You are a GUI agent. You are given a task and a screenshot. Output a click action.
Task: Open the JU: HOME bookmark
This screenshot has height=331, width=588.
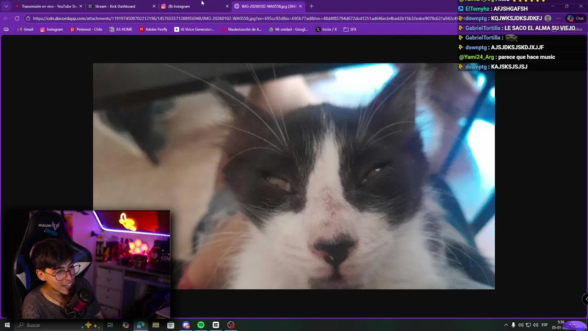[121, 29]
